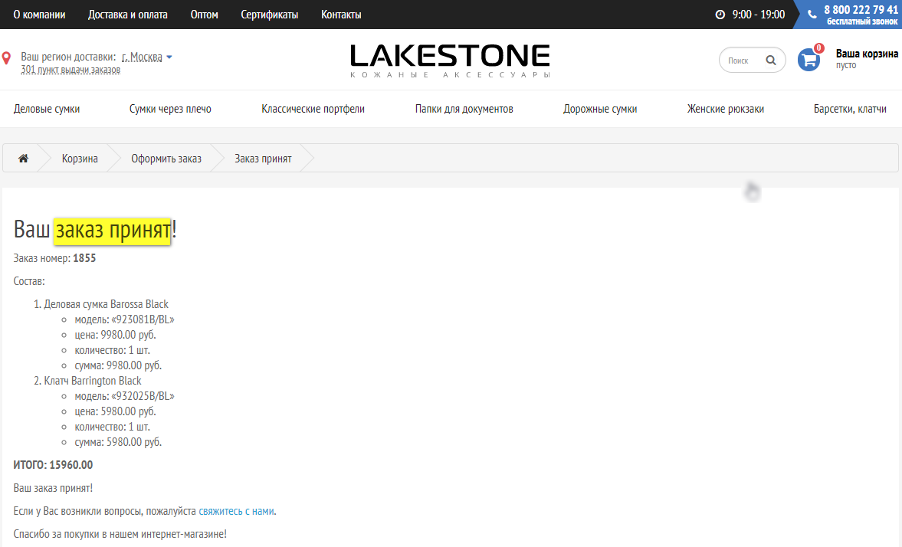This screenshot has width=902, height=547.
Task: Click the home icon in breadcrumbs
Action: [x=23, y=158]
